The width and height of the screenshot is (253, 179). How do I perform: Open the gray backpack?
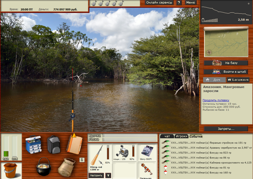54,145
